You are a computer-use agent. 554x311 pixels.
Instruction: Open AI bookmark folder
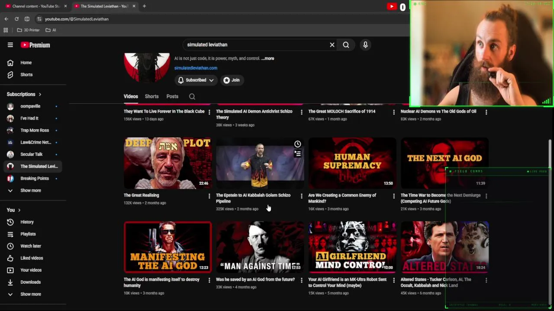51,30
